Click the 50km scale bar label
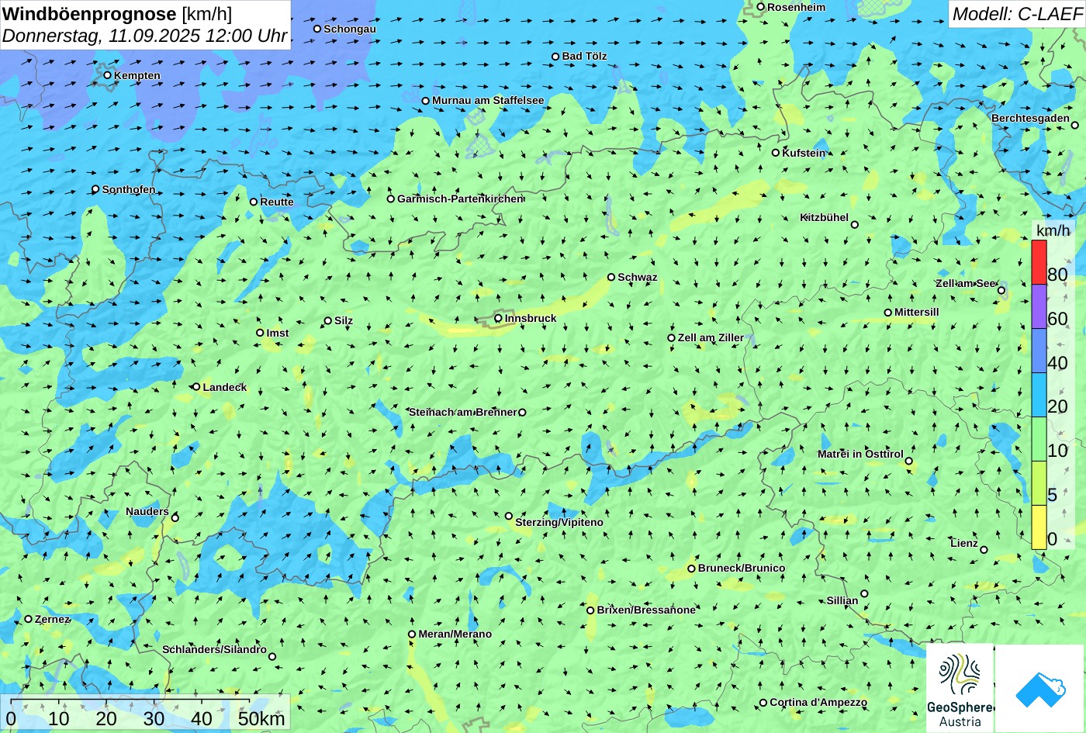This screenshot has width=1086, height=733. point(262,718)
